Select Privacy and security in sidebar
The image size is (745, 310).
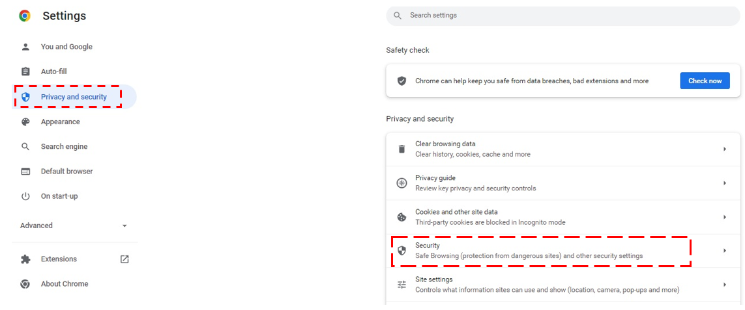pyautogui.click(x=74, y=97)
